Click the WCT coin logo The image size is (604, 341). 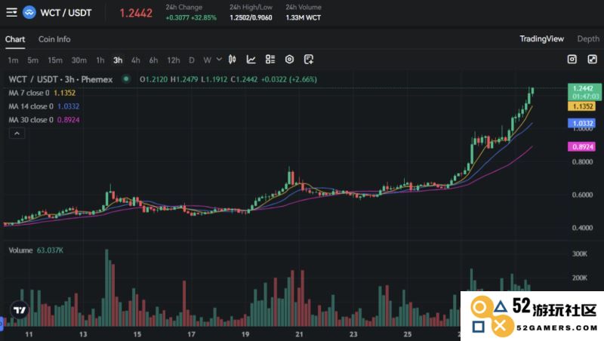tap(29, 13)
